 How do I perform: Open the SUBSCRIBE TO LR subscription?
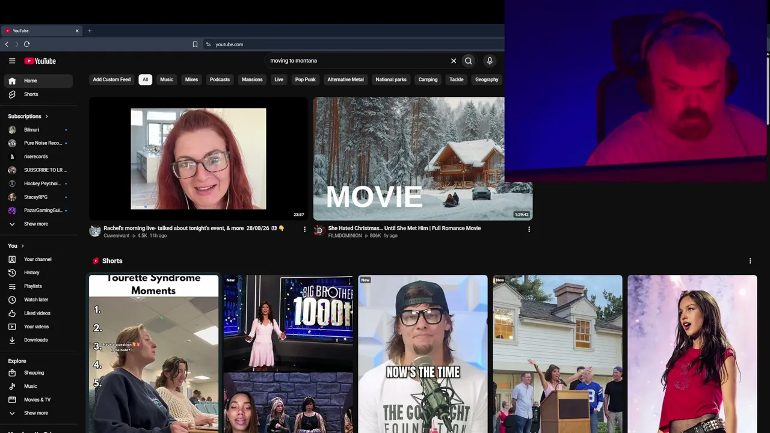click(38, 170)
